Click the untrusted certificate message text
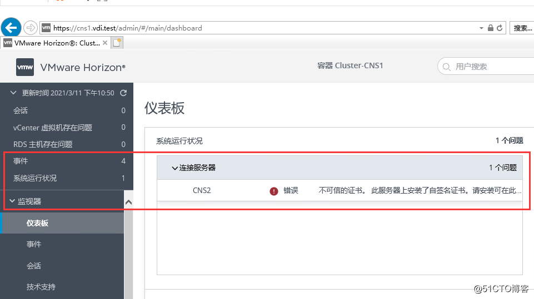 420,190
